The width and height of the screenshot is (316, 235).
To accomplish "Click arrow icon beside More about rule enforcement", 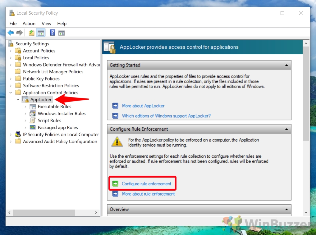I will pos(115,194).
